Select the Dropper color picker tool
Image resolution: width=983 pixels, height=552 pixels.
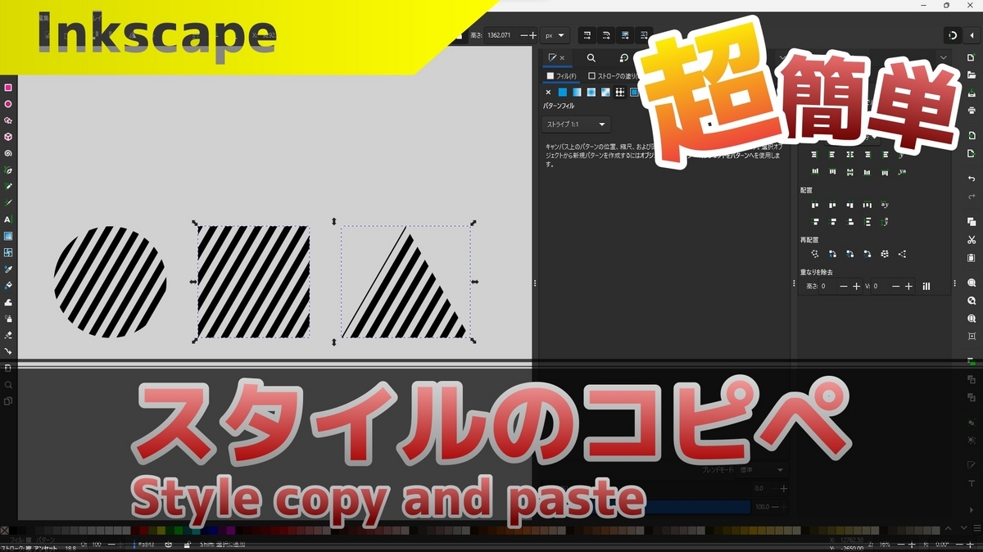8,269
